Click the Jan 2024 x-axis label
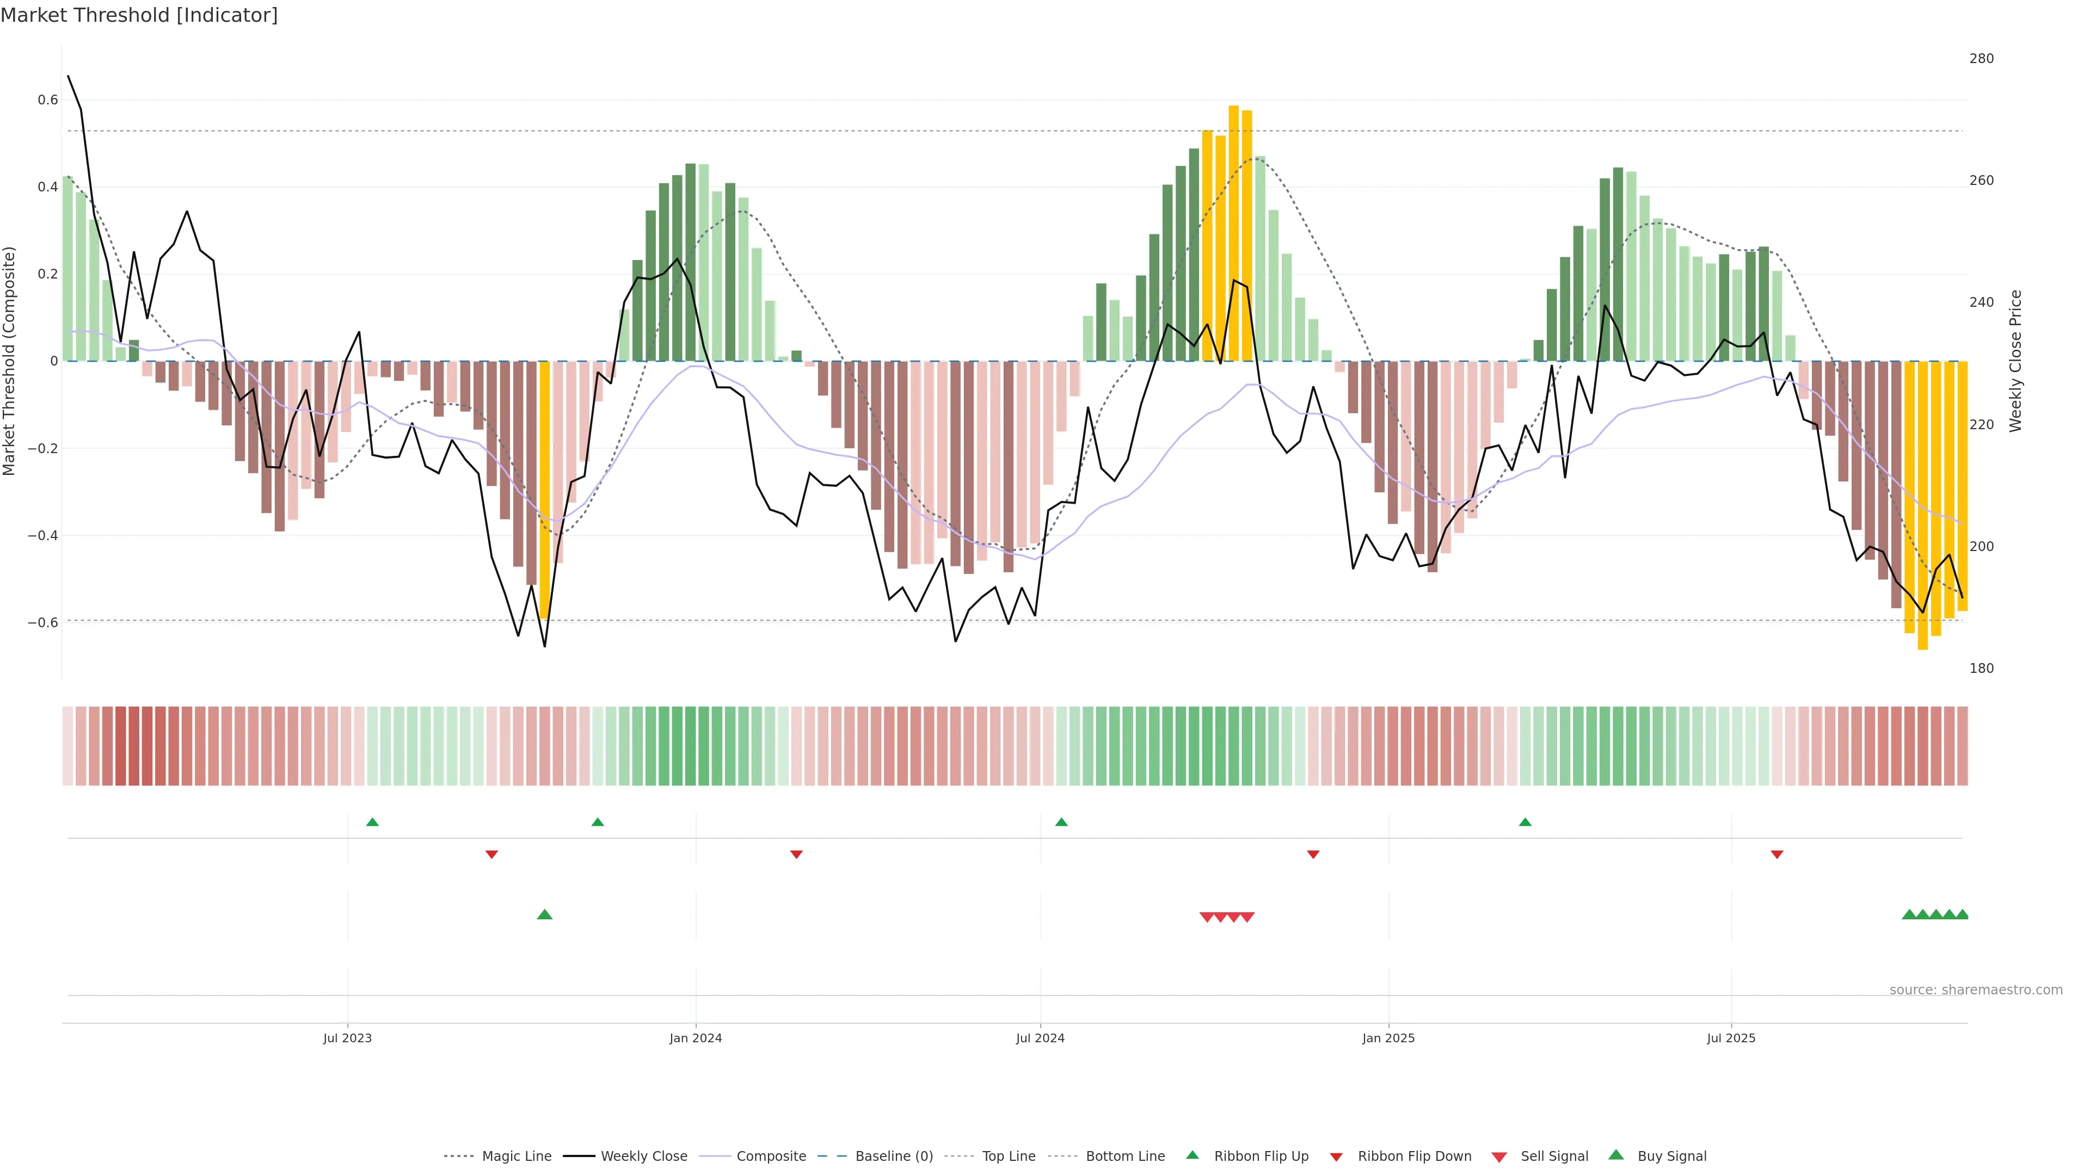Image resolution: width=2090 pixels, height=1175 pixels. point(696,1038)
